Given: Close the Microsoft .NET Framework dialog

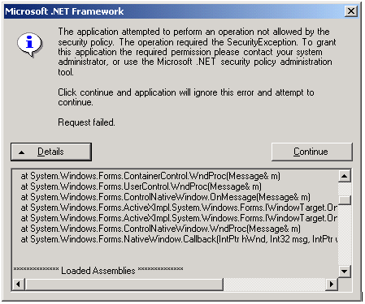Looking at the screenshot, I should 351,11.
